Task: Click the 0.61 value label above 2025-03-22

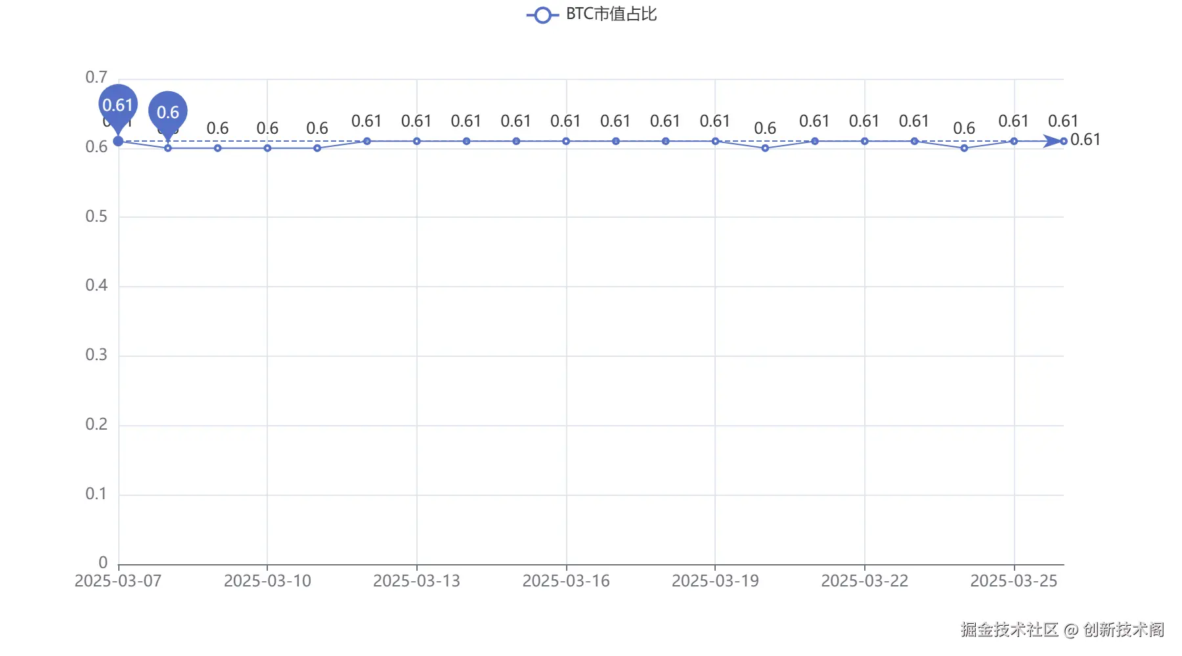Action: 864,121
